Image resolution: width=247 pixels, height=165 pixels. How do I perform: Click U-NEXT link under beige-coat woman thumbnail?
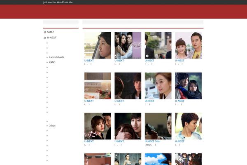click(149, 101)
